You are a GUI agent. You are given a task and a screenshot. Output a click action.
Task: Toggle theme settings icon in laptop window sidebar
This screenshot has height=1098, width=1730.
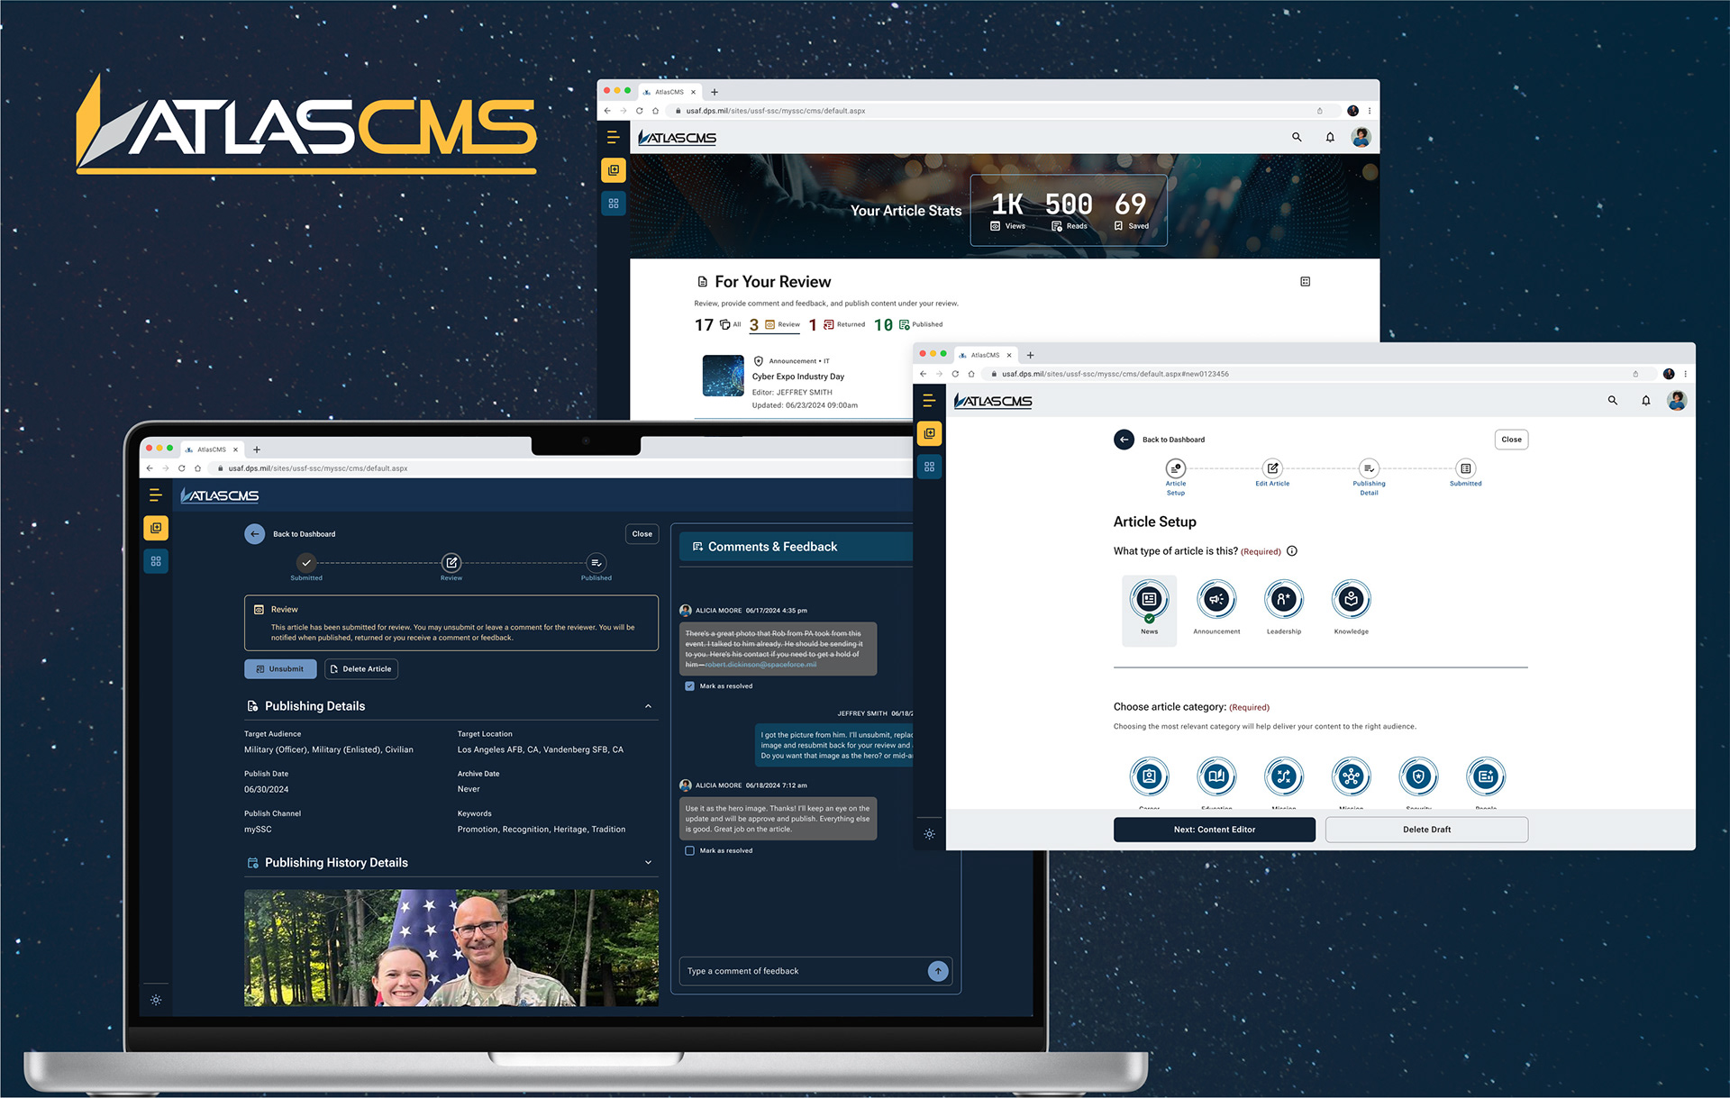[x=156, y=1000]
